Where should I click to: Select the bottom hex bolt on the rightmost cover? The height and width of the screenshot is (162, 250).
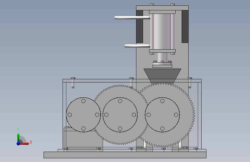[x=162, y=129]
